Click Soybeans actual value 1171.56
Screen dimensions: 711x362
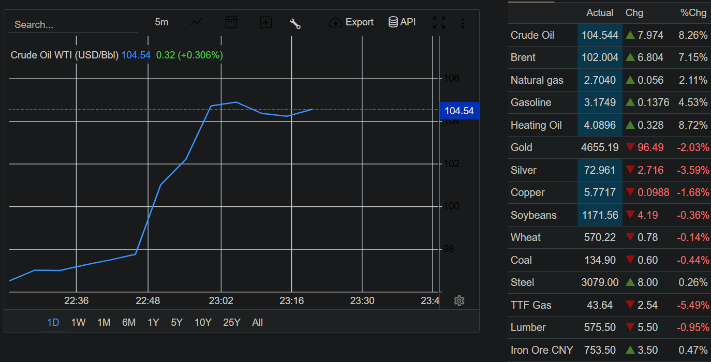(x=600, y=215)
